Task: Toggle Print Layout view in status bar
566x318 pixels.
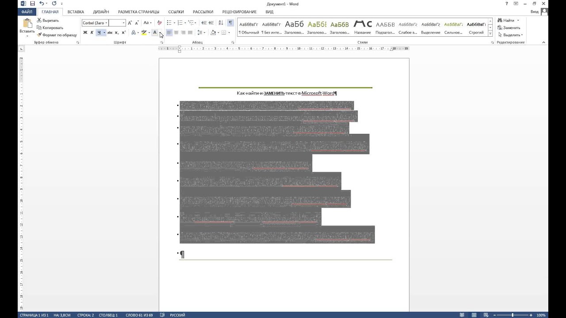Action: [475, 315]
